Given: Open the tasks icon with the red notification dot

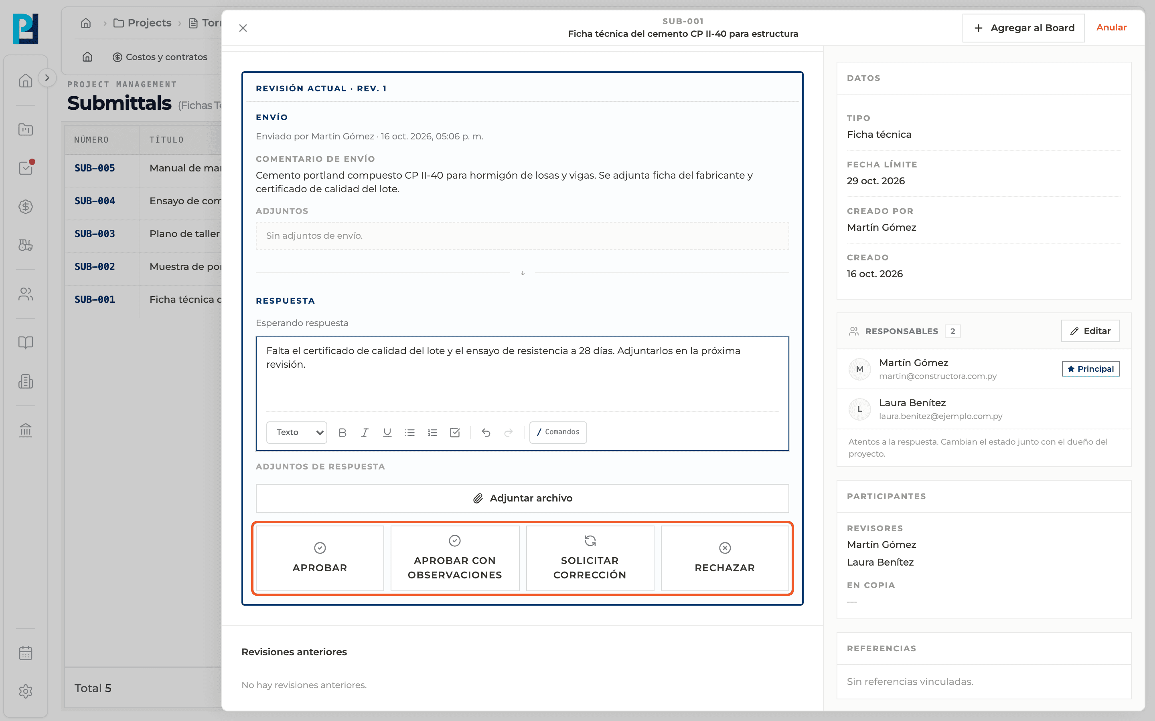Looking at the screenshot, I should point(25,168).
